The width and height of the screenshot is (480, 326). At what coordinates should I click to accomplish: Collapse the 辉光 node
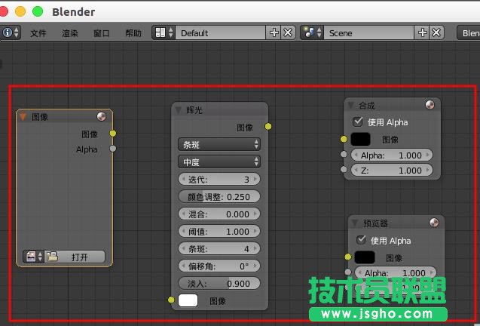tap(178, 110)
